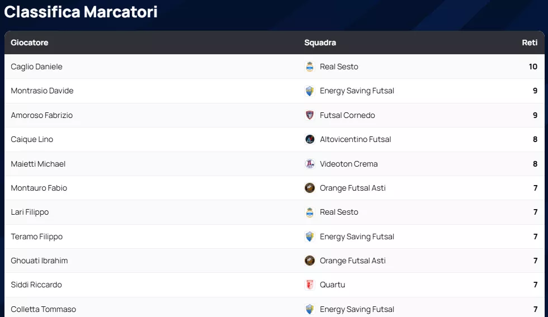Screen dimensions: 548x317
Task: Click Orange Futsal Asti logo in Montauro row
Action: [310, 188]
